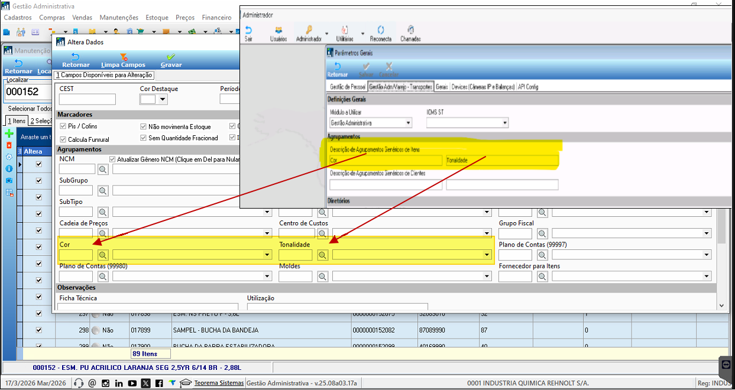The width and height of the screenshot is (735, 390).
Task: Toggle the Não movimenta Estoque checkbox
Action: pyautogui.click(x=144, y=126)
